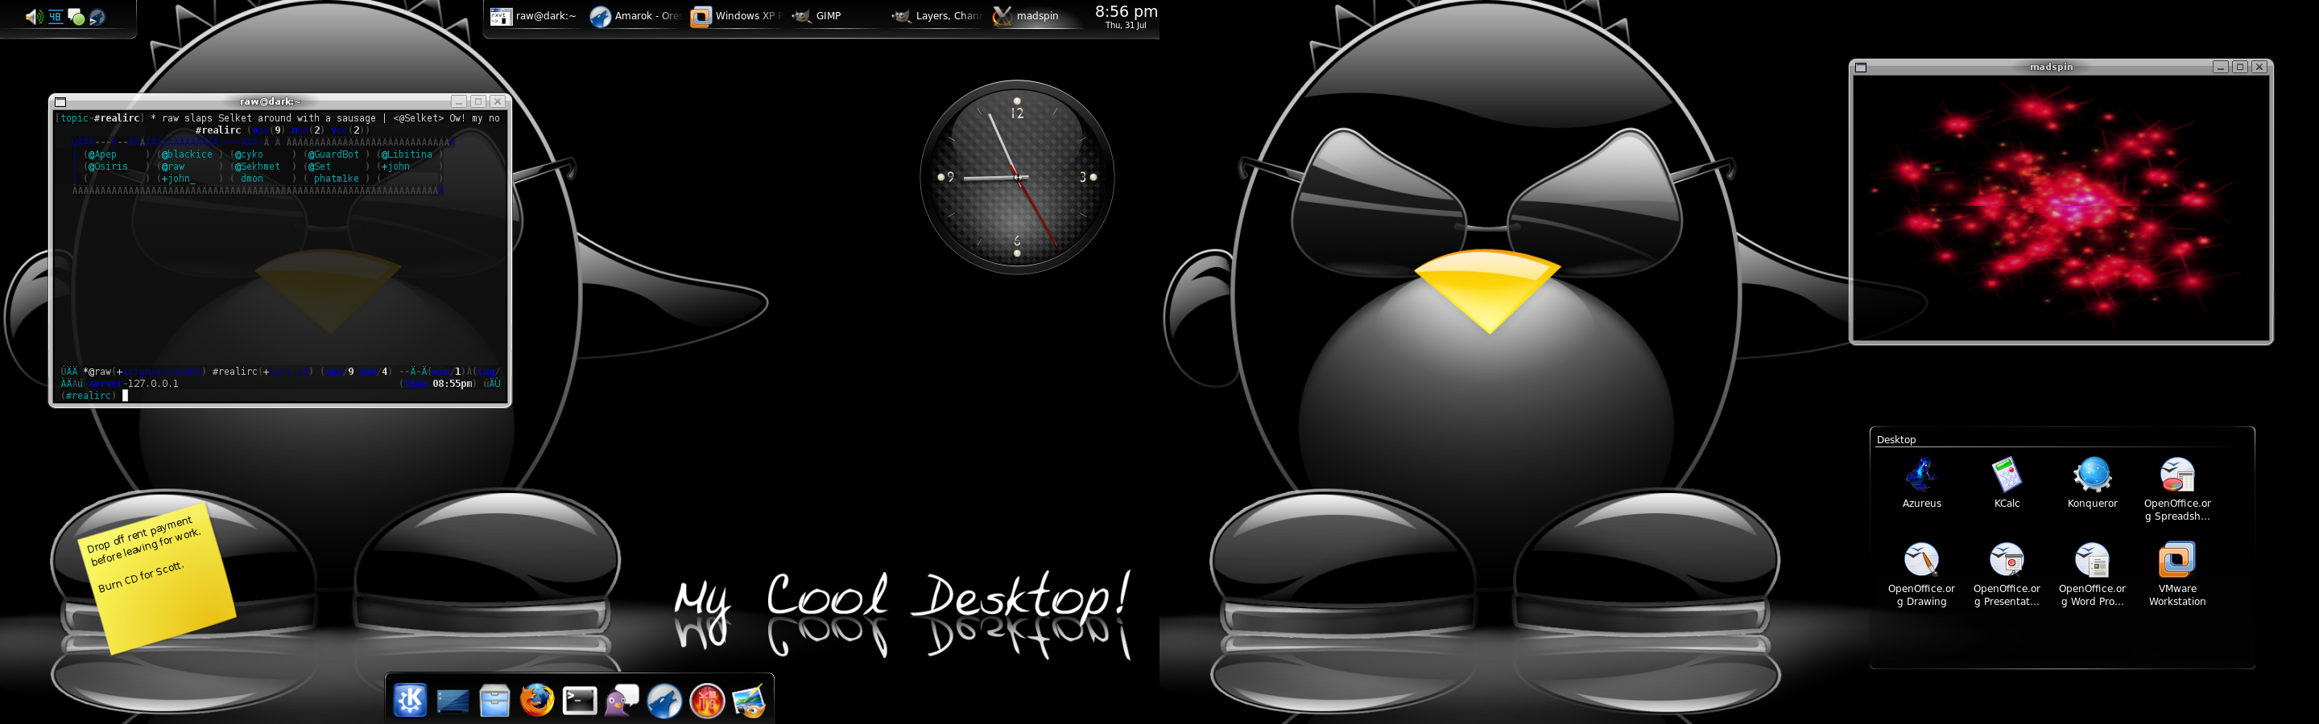Click nick "@Apep" in the IRC list
2319x724 pixels.
102,154
